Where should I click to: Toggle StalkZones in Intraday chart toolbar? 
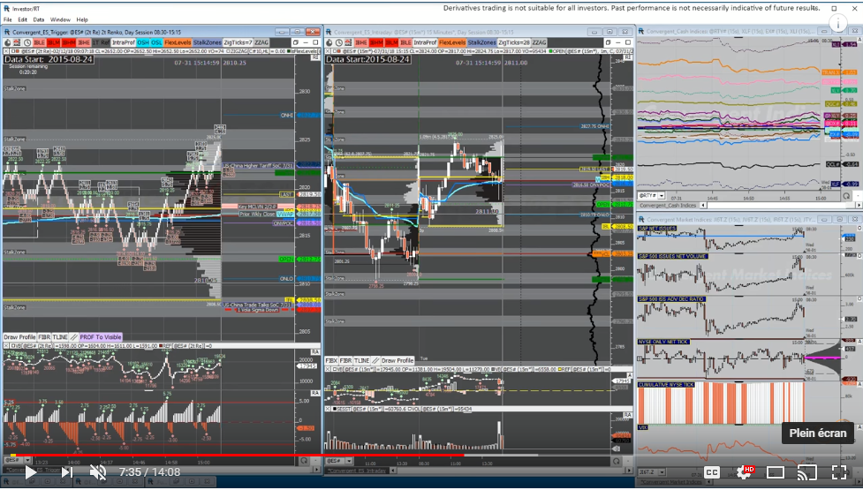(x=482, y=42)
